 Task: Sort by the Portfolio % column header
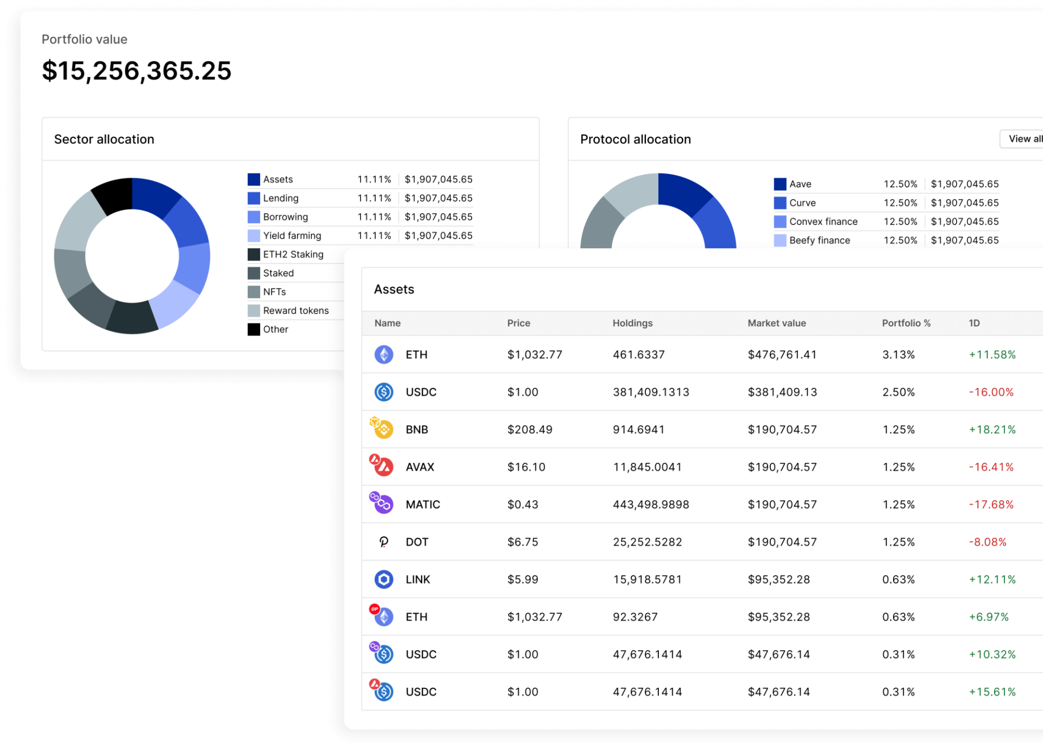(906, 323)
